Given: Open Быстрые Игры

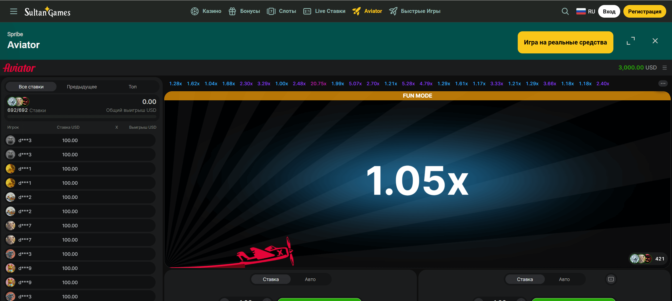Looking at the screenshot, I should [415, 11].
